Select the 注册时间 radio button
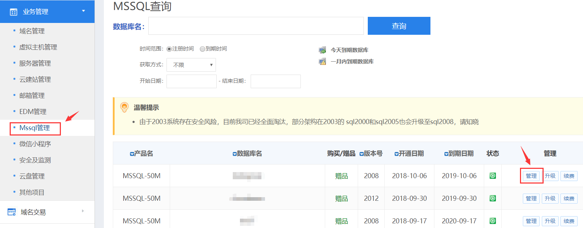The height and width of the screenshot is (228, 583). tap(169, 49)
